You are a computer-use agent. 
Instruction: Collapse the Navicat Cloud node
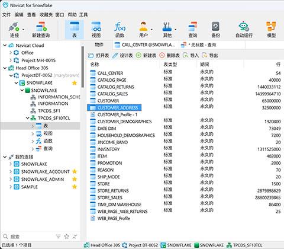click(5, 46)
